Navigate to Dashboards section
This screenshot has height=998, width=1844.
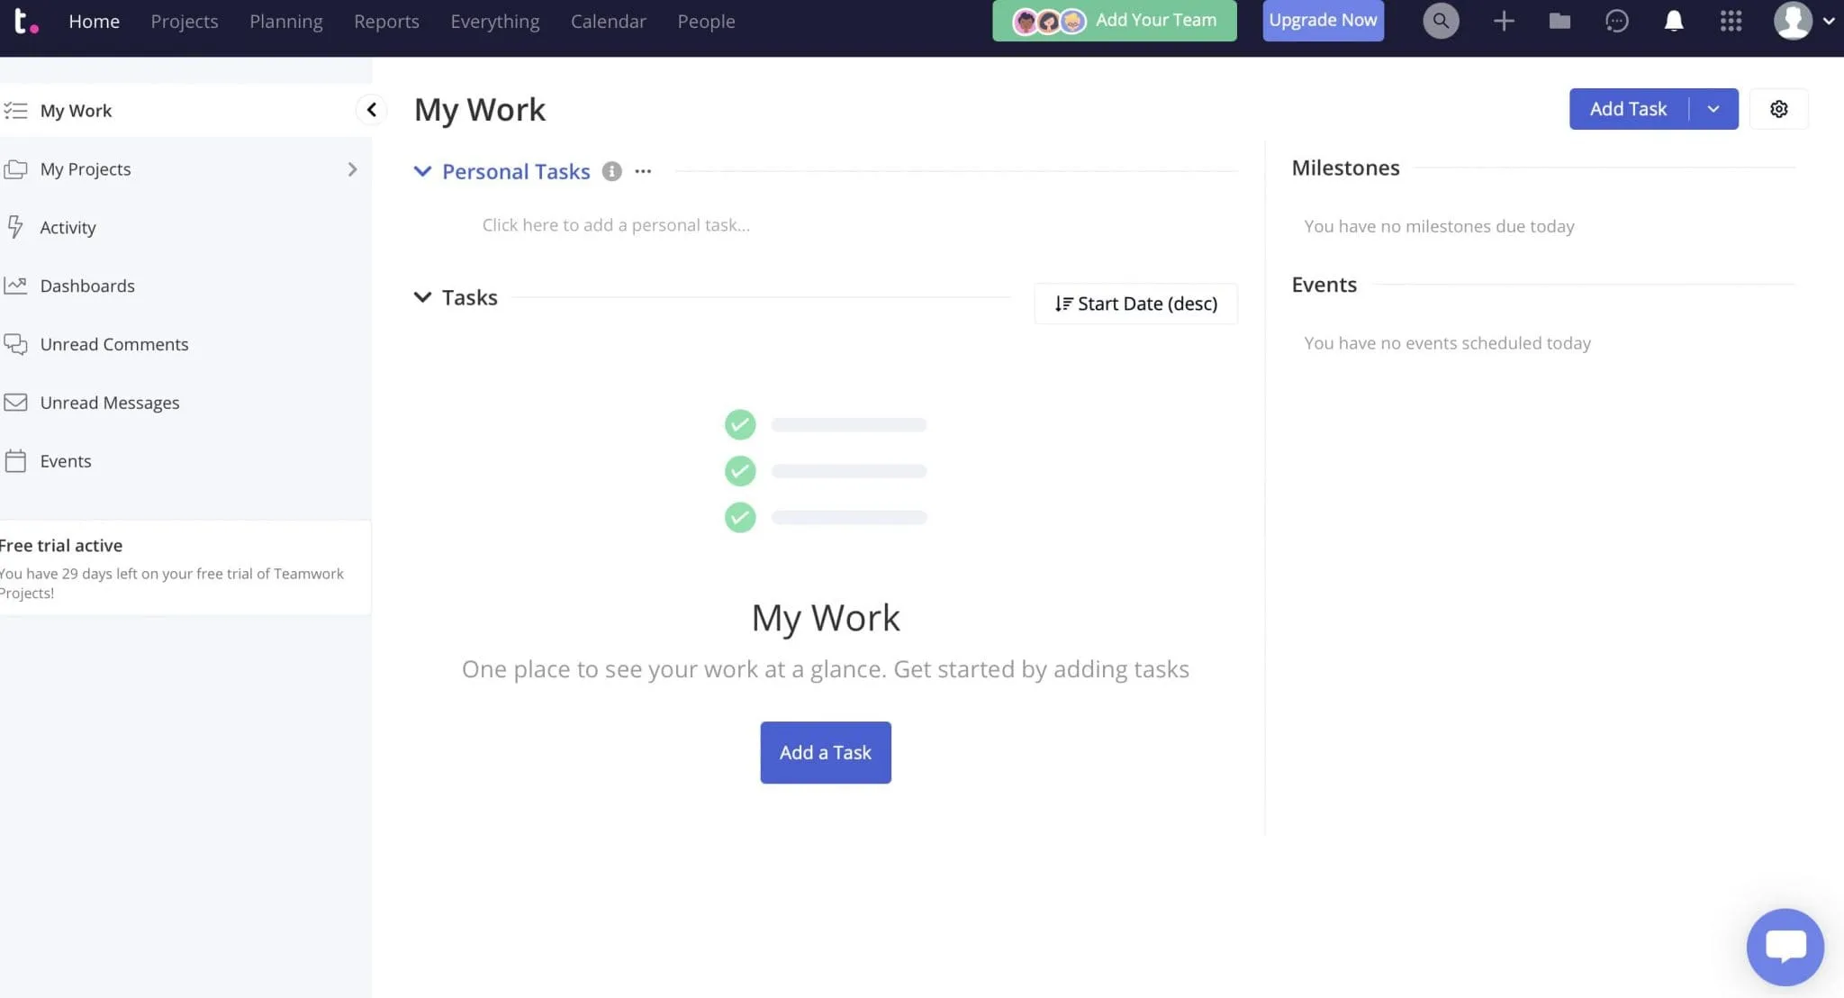pyautogui.click(x=87, y=286)
